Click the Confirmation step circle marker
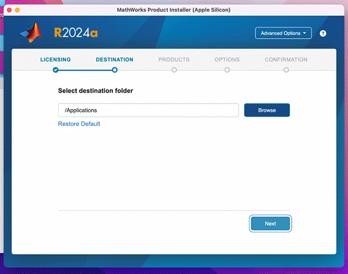348x274 pixels. tap(286, 70)
